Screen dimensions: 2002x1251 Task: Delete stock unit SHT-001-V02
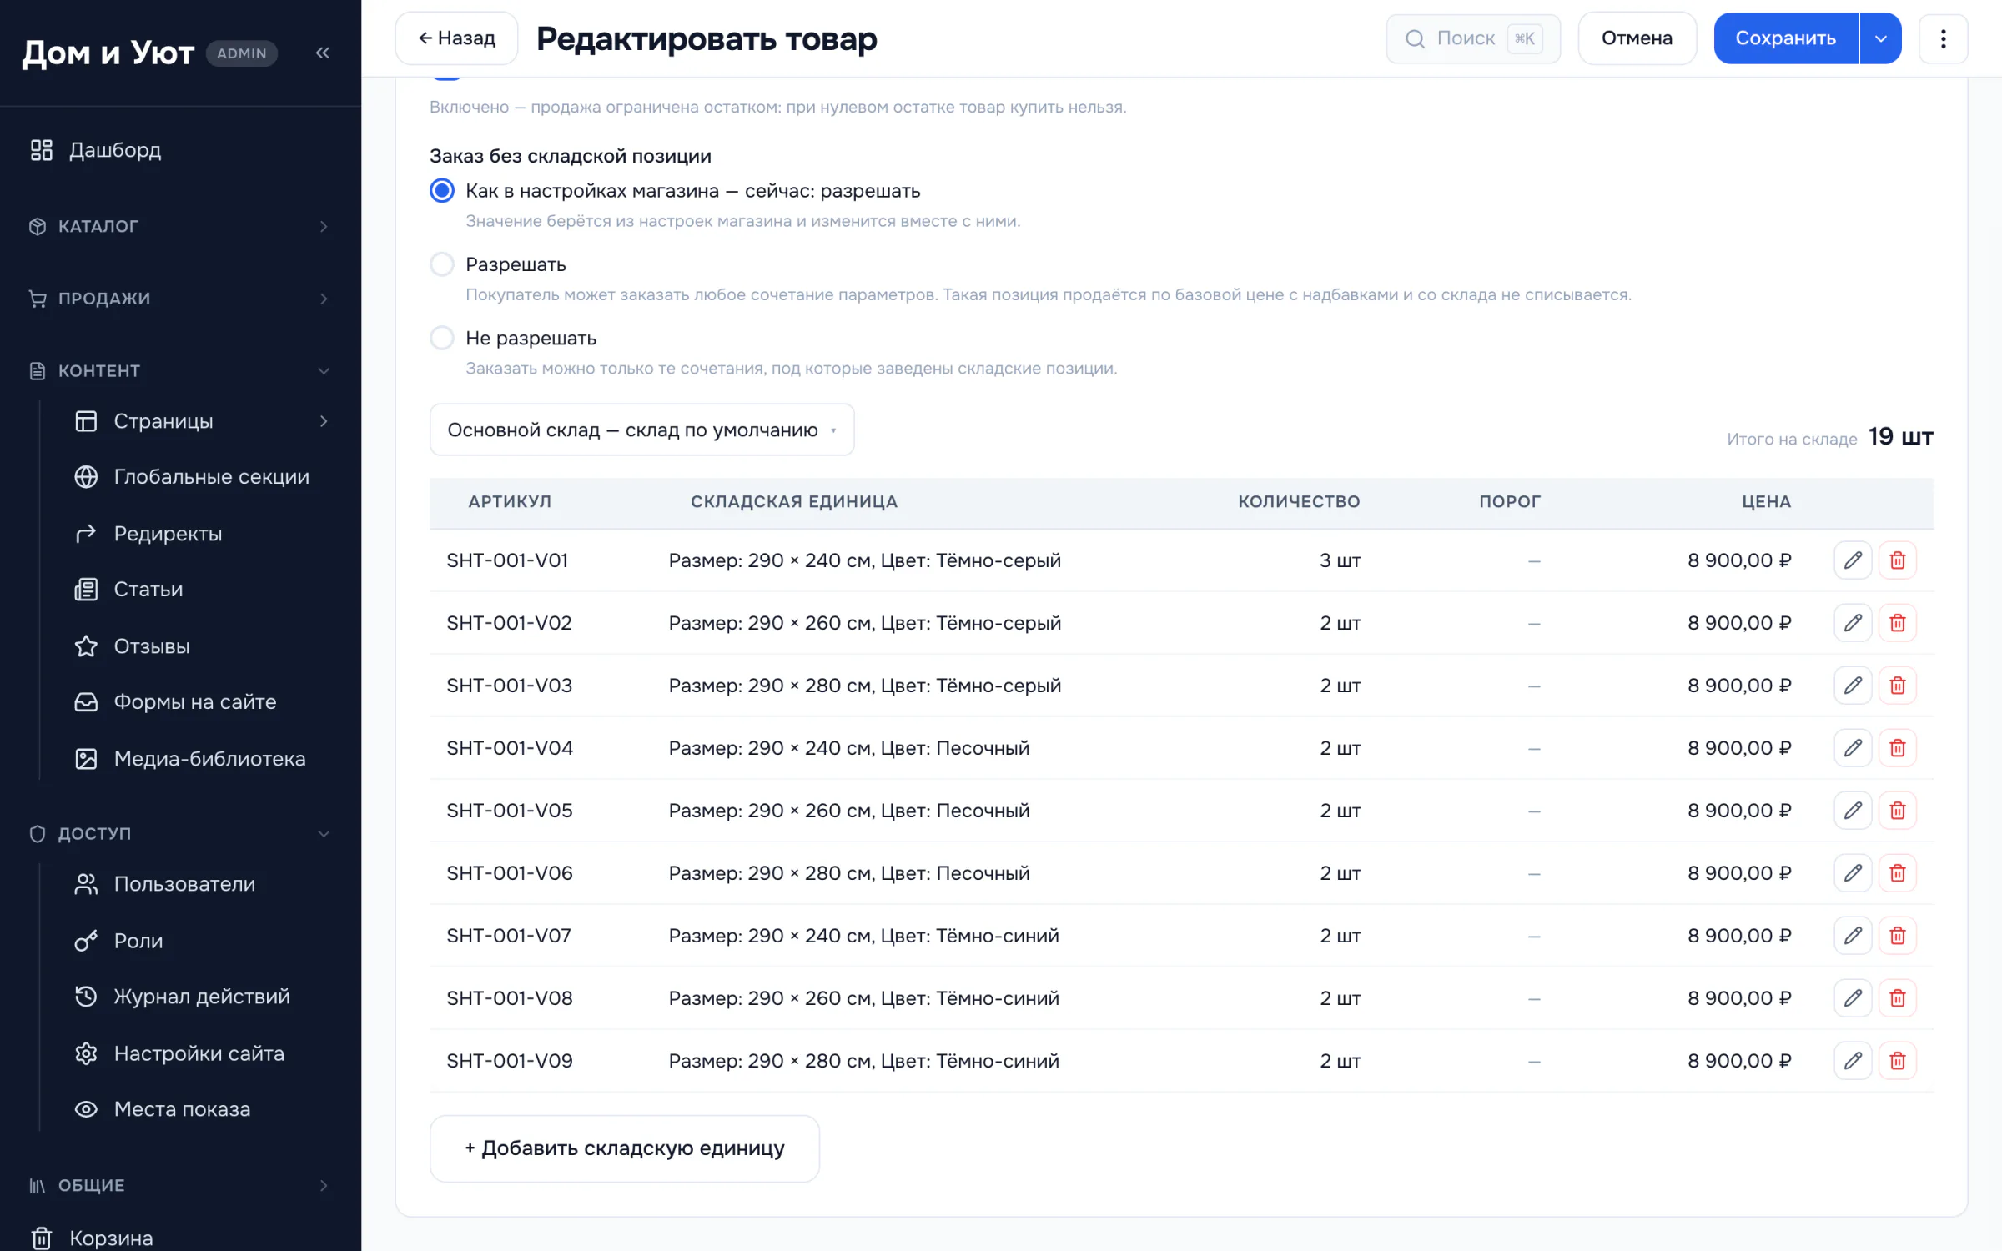[1897, 623]
